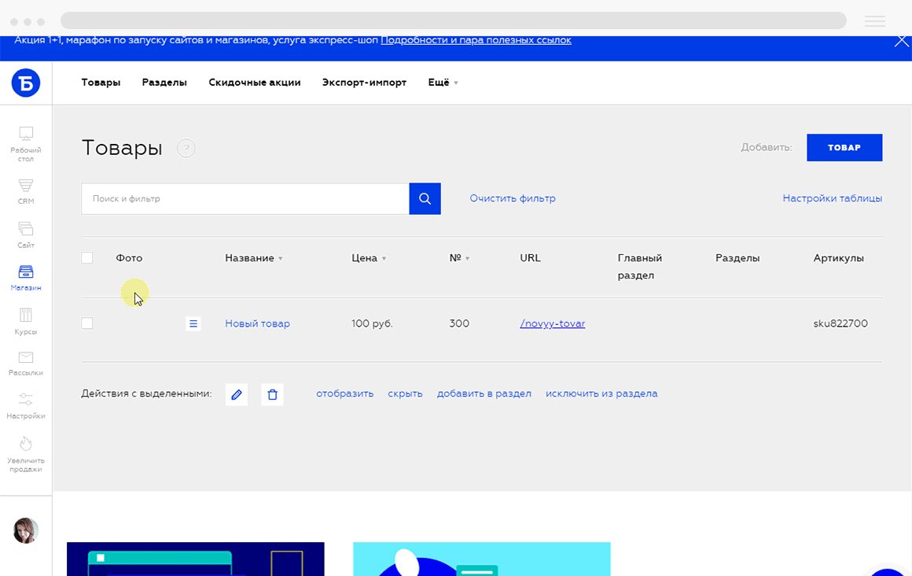Click the Главный раздел column header
The height and width of the screenshot is (576, 912).
point(640,267)
